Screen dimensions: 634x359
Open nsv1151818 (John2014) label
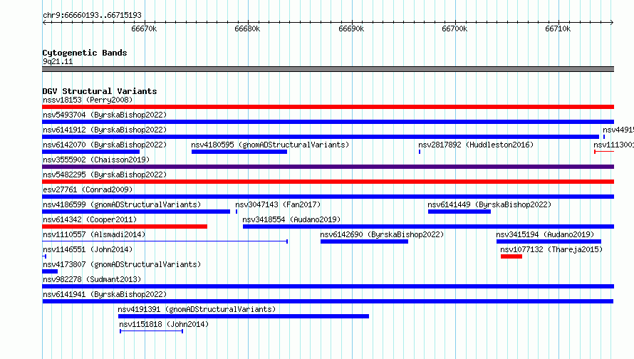164,324
